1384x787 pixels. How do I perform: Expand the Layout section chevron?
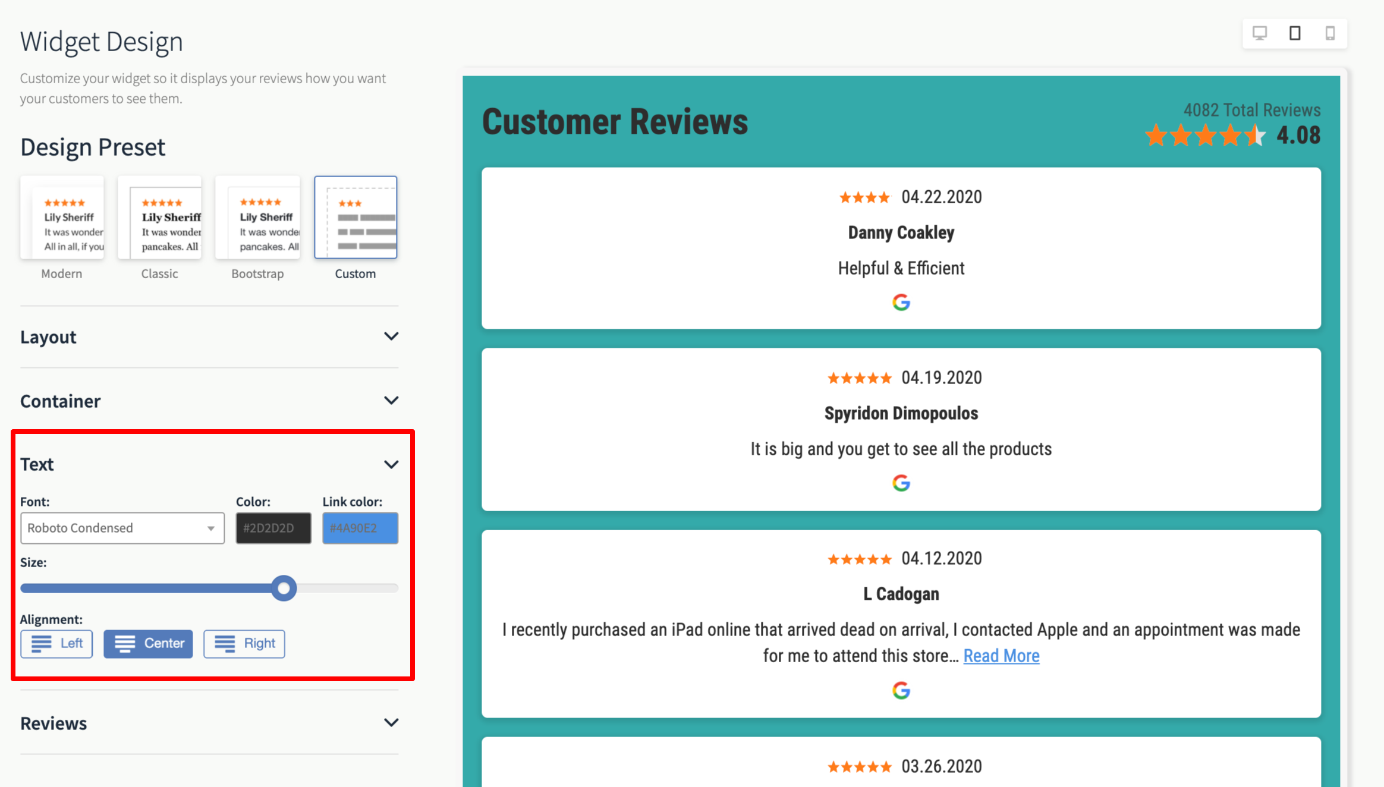coord(391,336)
